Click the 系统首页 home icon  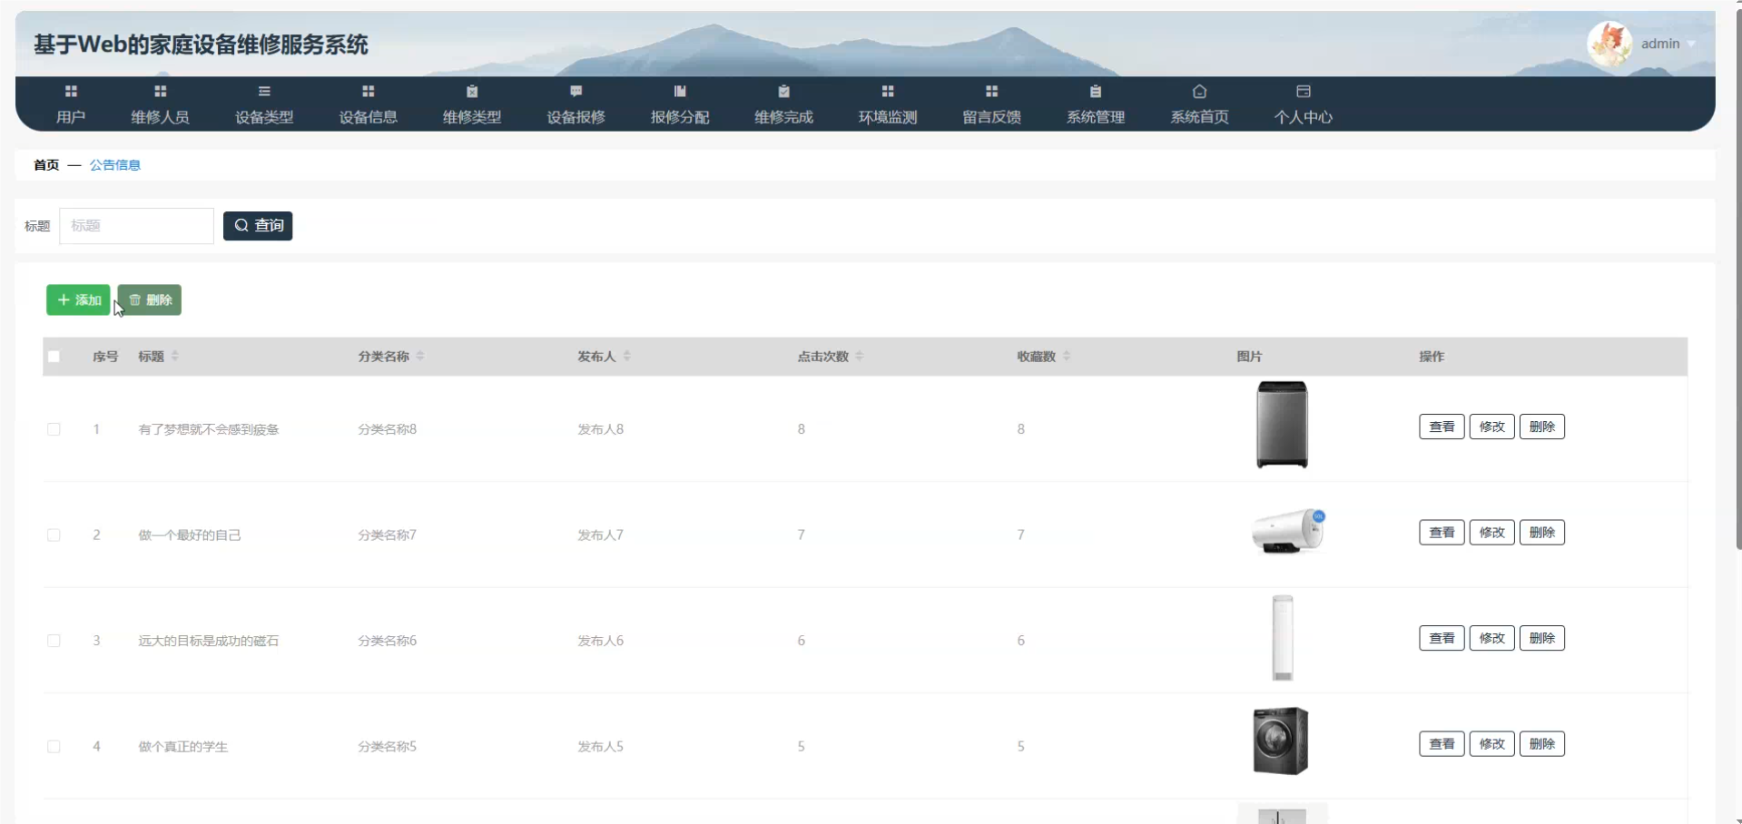[1199, 91]
